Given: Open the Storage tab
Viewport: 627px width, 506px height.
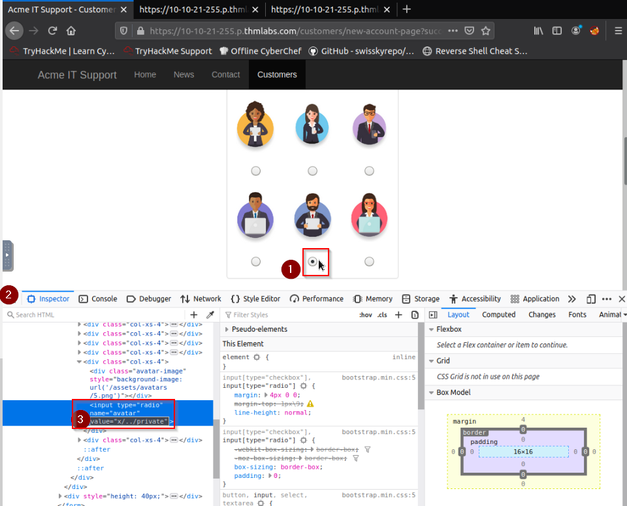Looking at the screenshot, I should click(x=421, y=299).
